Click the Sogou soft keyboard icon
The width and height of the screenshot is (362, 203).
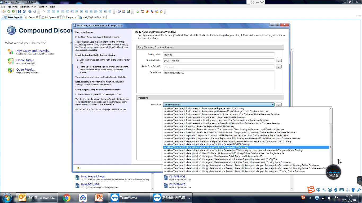pos(342,190)
